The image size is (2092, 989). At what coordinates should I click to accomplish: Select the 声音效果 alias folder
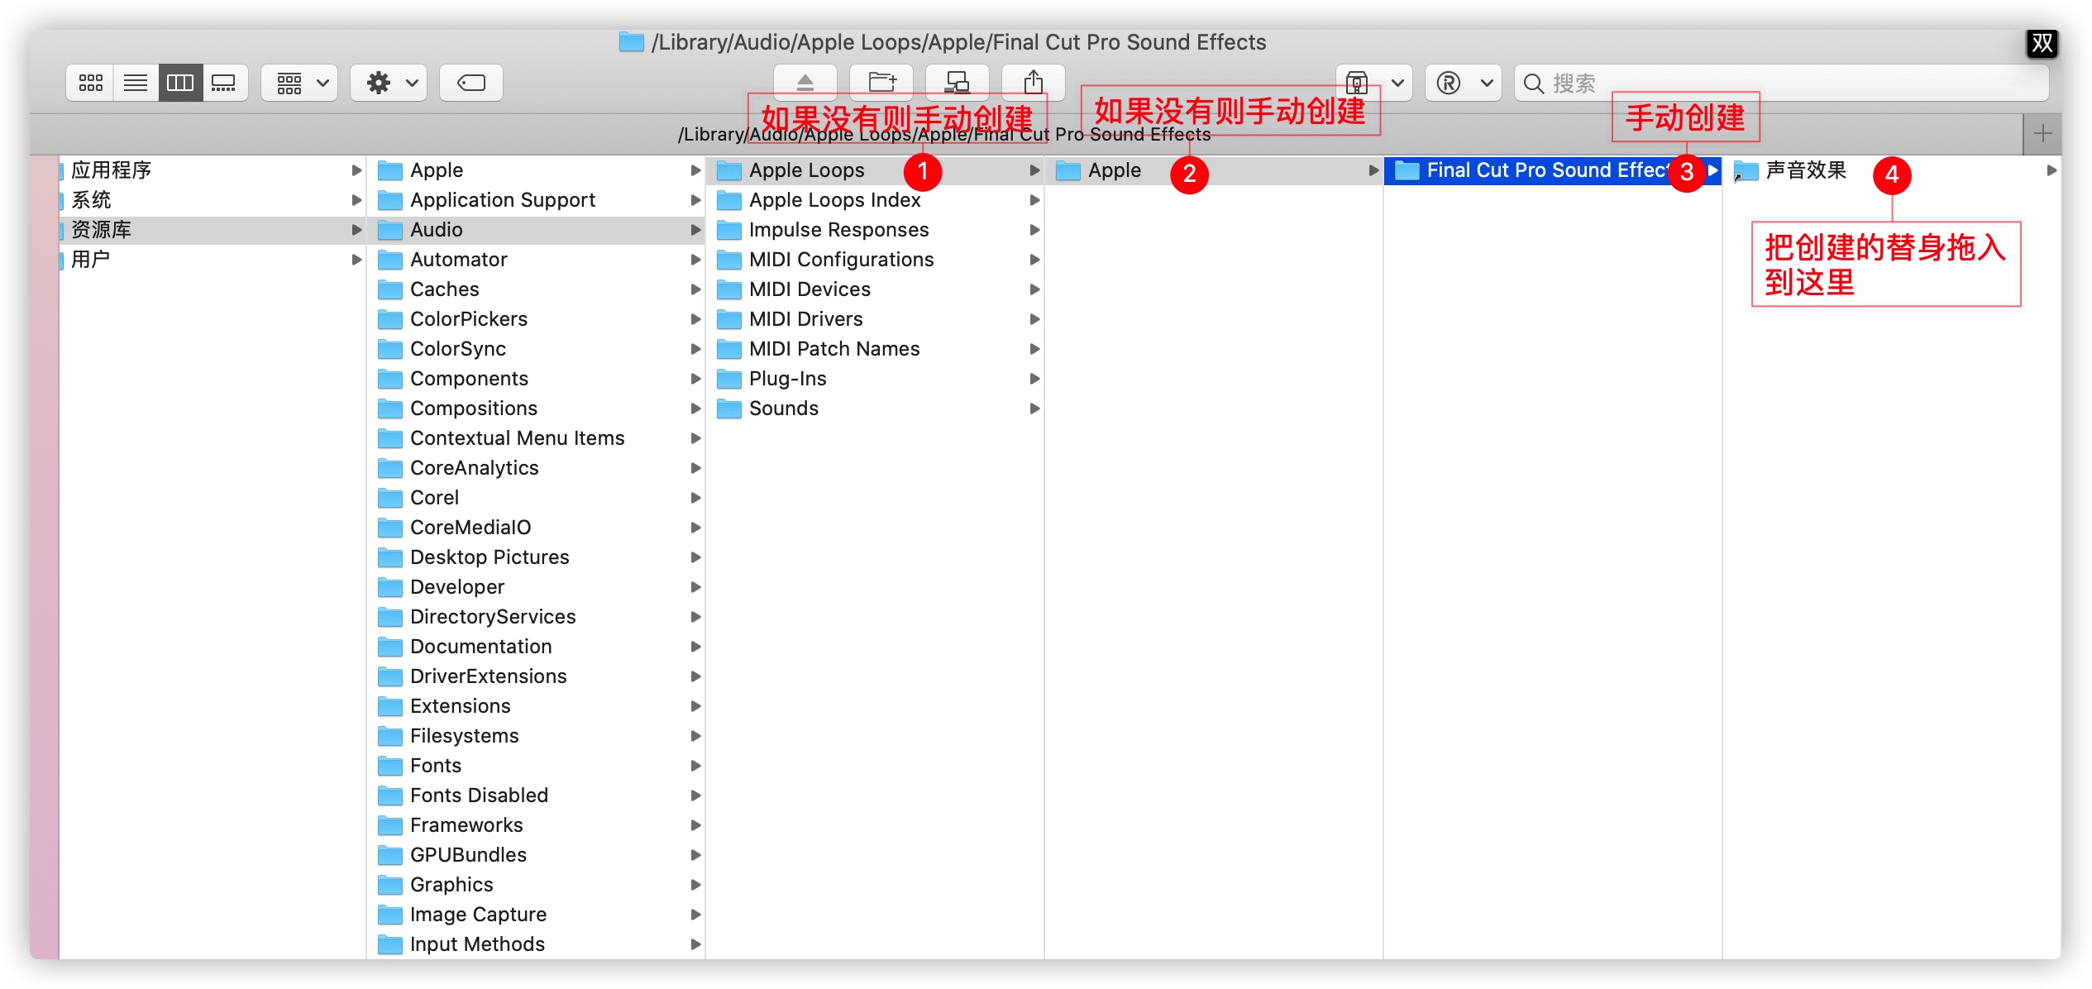coord(1805,170)
